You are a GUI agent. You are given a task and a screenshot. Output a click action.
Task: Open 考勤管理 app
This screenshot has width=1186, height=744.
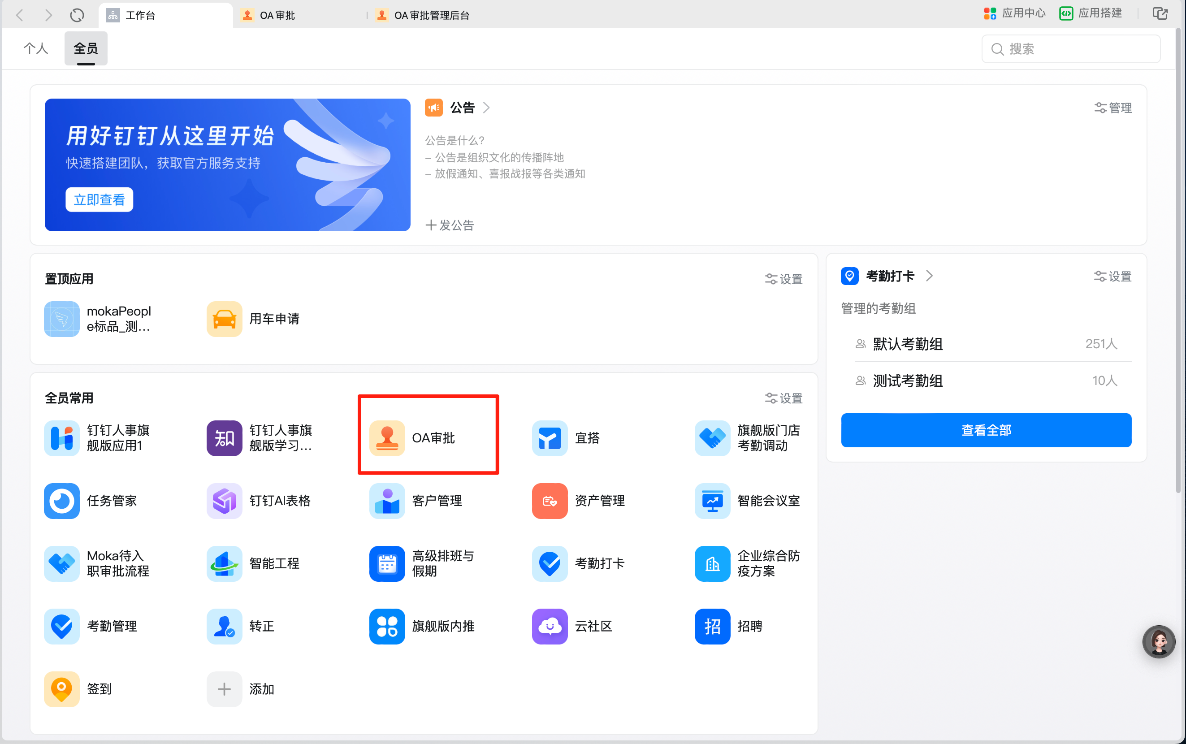coord(91,627)
